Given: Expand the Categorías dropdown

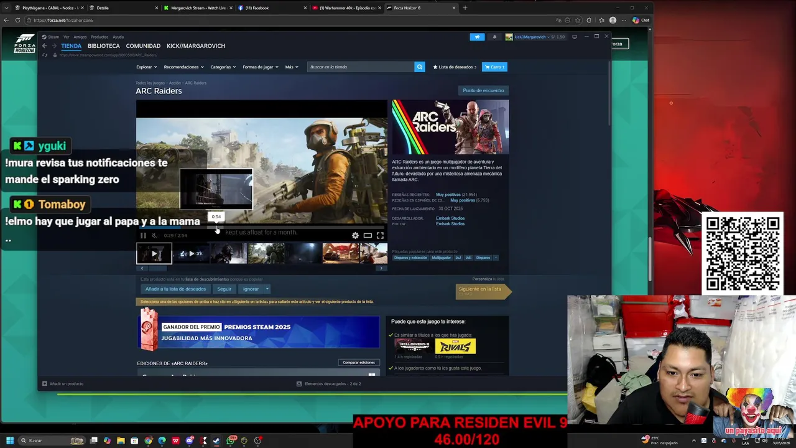Looking at the screenshot, I should pyautogui.click(x=223, y=67).
